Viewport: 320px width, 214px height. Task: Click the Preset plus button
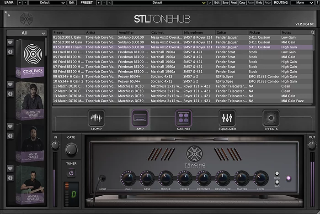(99, 3)
